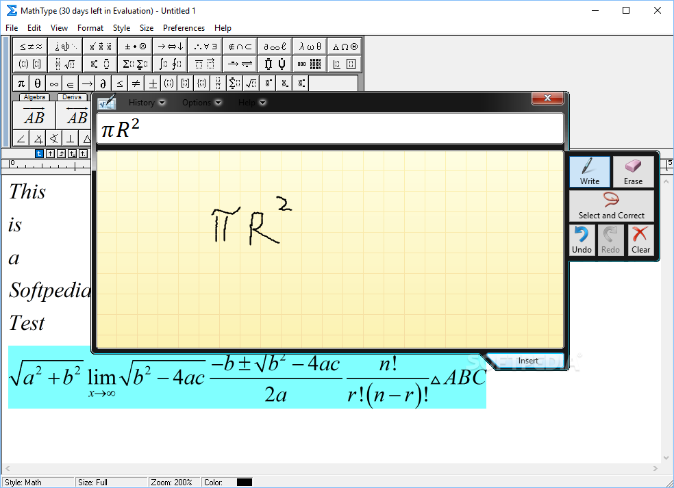Viewport: 674px width, 488px height.
Task: Insert the theta symbol from small bar
Action: pos(38,84)
